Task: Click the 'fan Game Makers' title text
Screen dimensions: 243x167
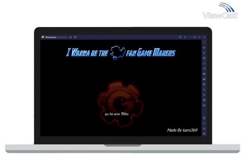Action: (151, 53)
